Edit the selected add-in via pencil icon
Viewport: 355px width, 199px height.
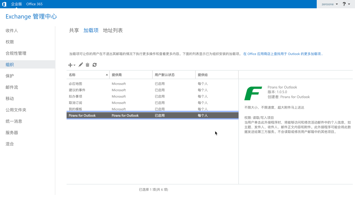(81, 65)
